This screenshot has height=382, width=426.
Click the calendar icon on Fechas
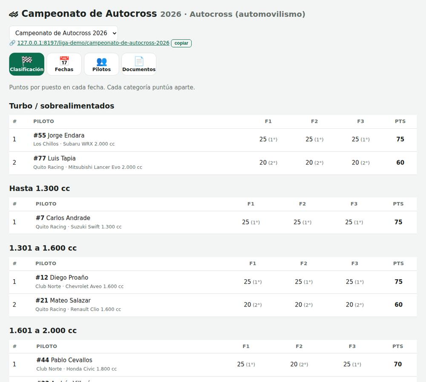(x=64, y=61)
